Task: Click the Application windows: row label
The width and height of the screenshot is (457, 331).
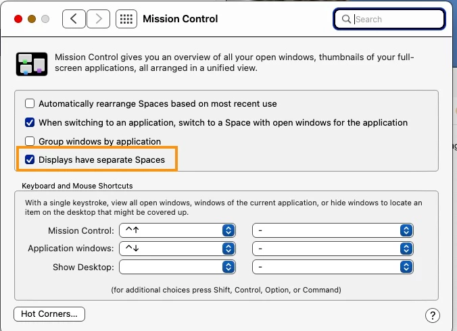Action: tap(71, 249)
